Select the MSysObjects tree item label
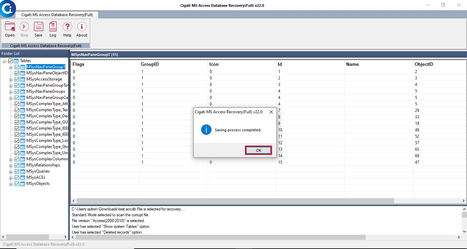The image size is (467, 249). click(x=38, y=184)
